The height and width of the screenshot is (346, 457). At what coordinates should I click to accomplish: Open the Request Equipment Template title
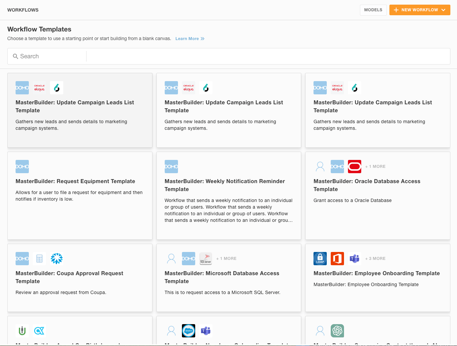click(75, 181)
